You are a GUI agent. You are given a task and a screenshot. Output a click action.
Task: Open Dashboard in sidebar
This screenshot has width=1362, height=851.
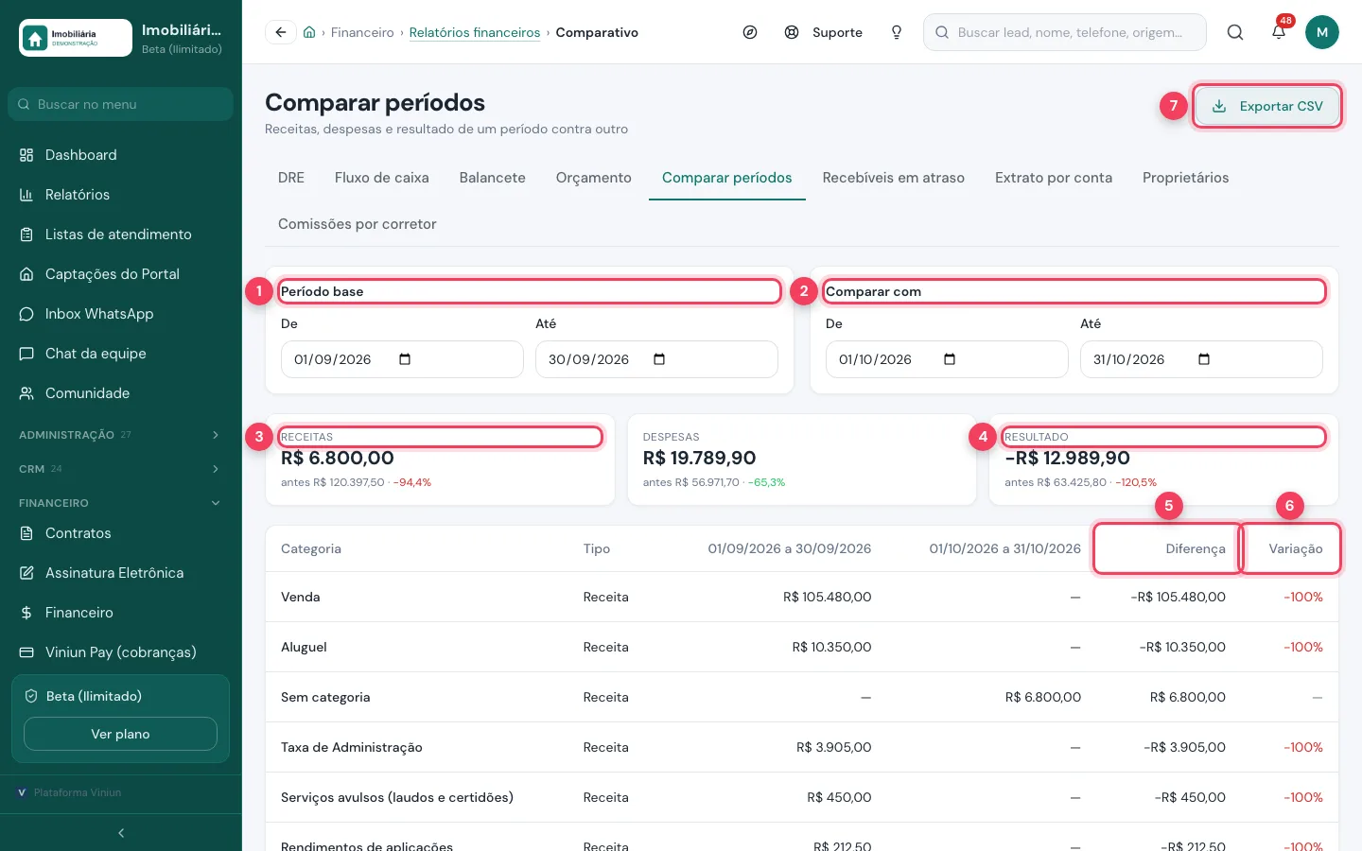coord(120,155)
